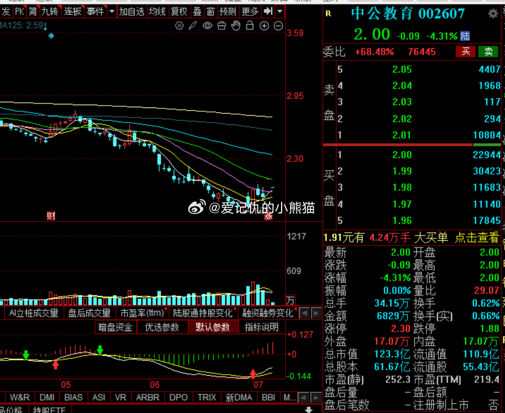This screenshot has height=413, width=505.
Task: Click settings gear beside 002607
Action: coord(493,14)
